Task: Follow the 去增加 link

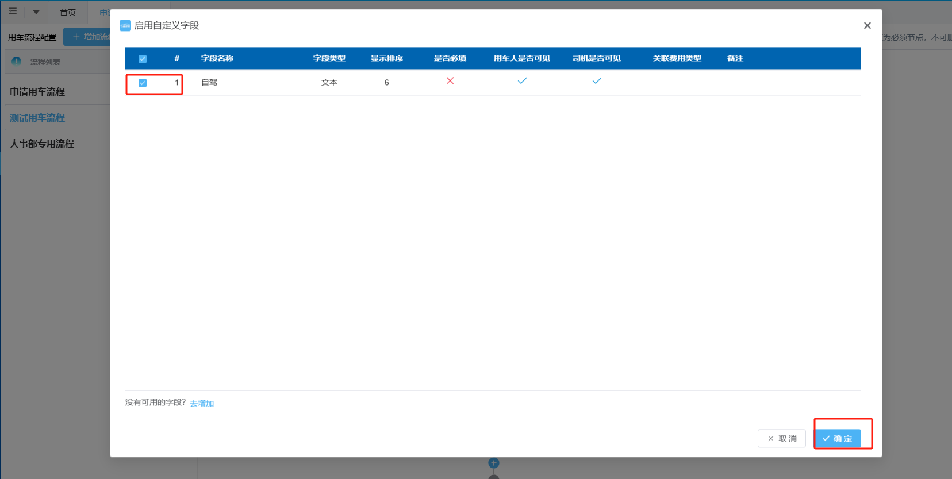Action: (202, 404)
